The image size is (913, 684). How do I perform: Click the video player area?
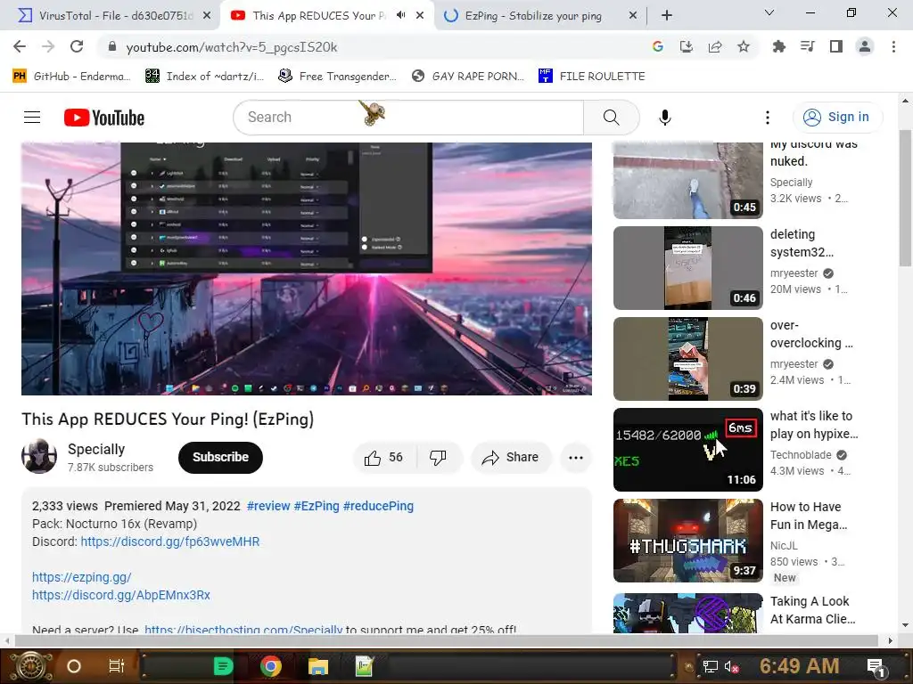click(307, 269)
